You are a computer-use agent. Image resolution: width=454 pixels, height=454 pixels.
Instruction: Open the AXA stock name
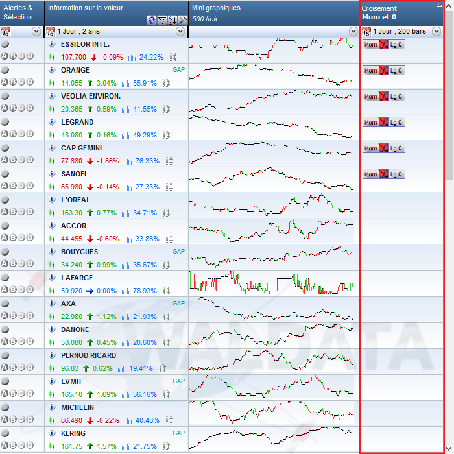click(x=68, y=304)
